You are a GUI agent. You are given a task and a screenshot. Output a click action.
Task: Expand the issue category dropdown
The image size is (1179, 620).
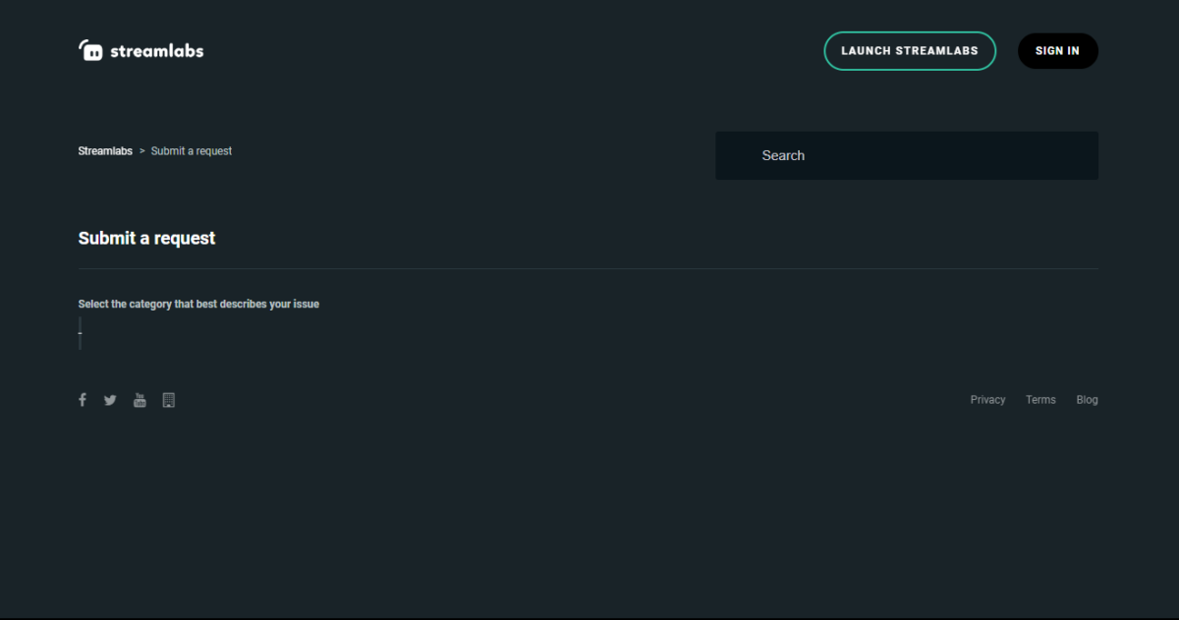(x=81, y=333)
